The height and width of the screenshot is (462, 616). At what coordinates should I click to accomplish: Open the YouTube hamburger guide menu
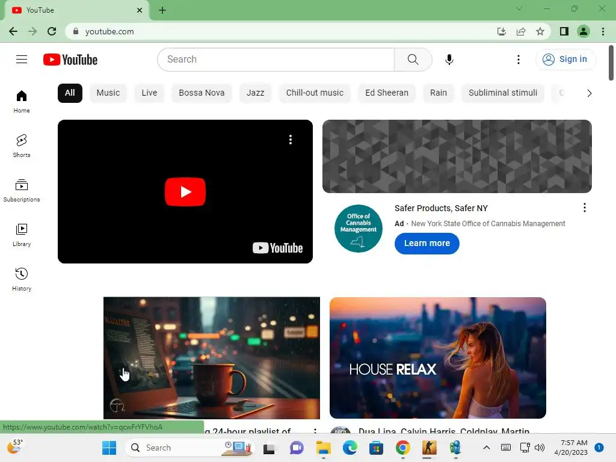click(x=22, y=60)
